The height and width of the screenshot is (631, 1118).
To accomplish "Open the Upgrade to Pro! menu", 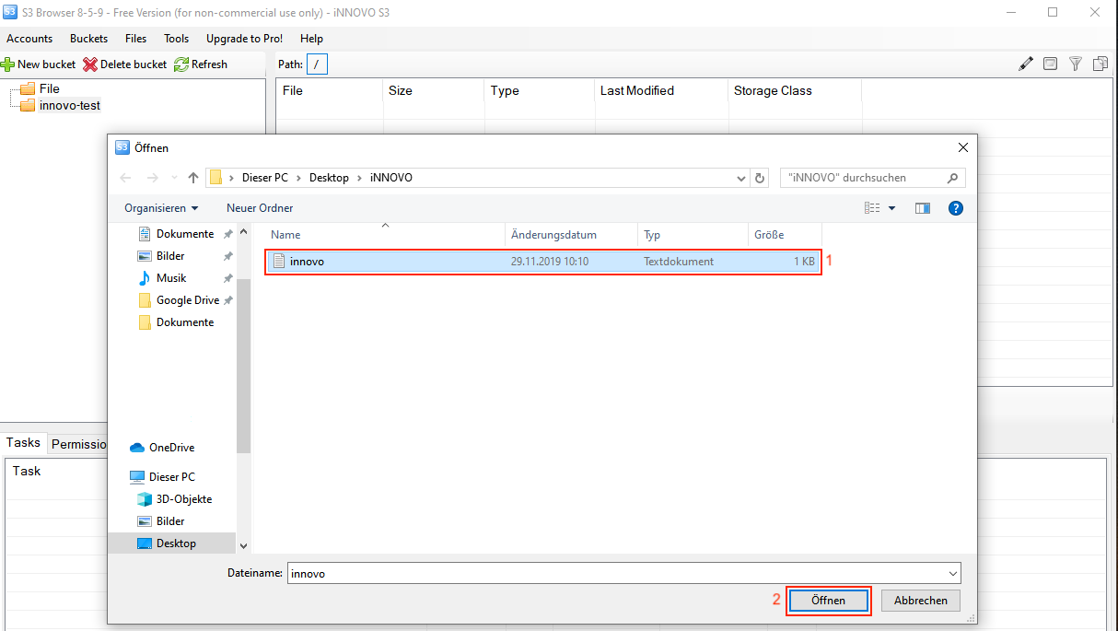I will [x=244, y=39].
